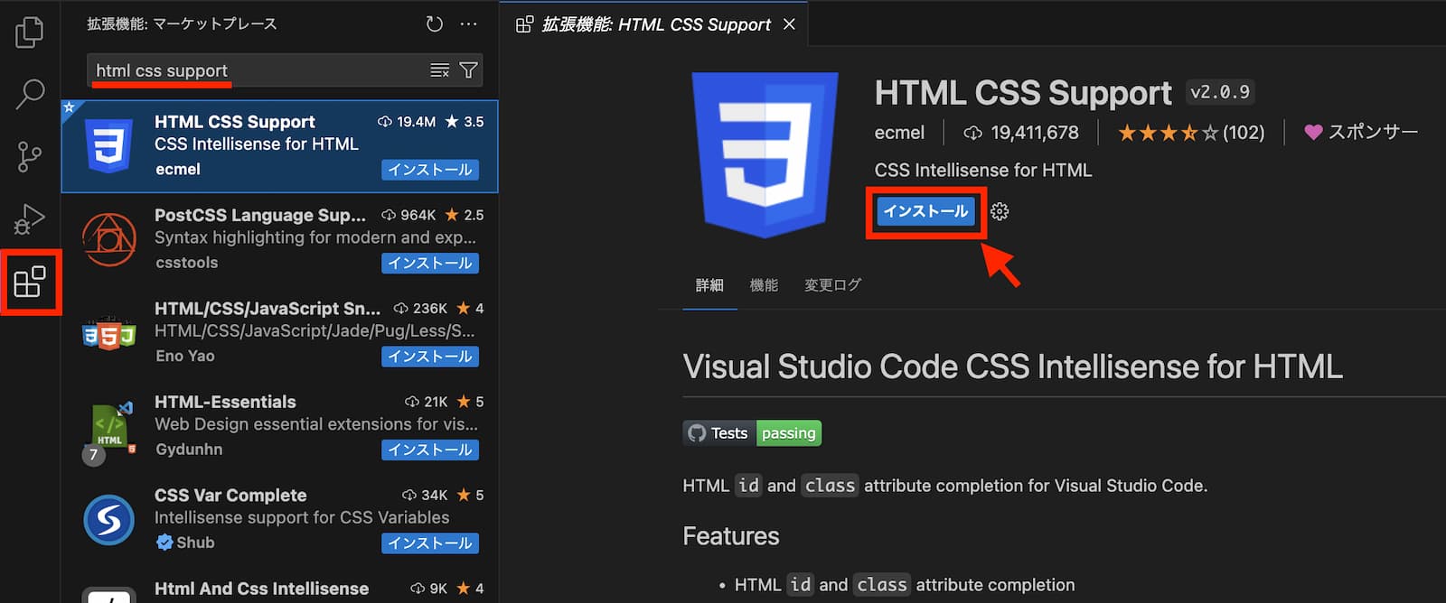Click the CSS Intellisense for HTML description
1446x603 pixels.
pyautogui.click(x=983, y=170)
